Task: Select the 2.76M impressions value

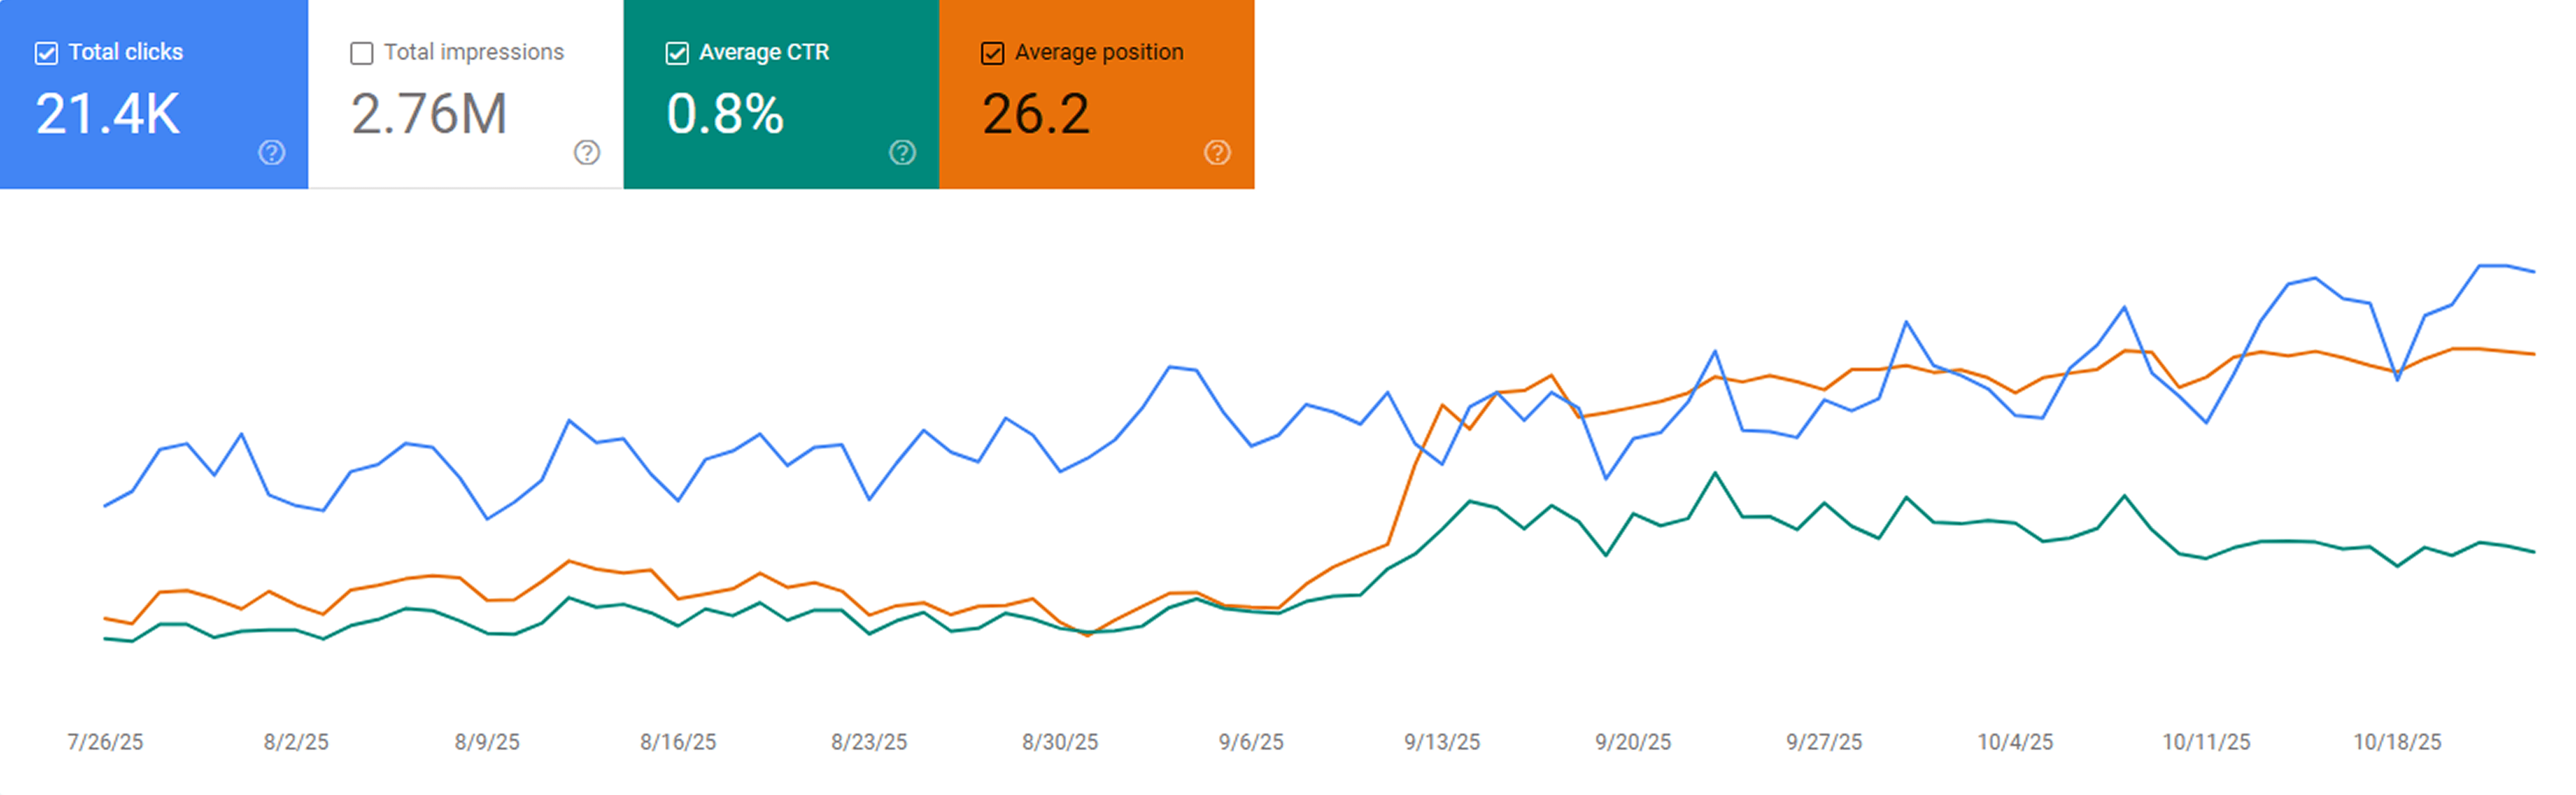Action: click(429, 113)
